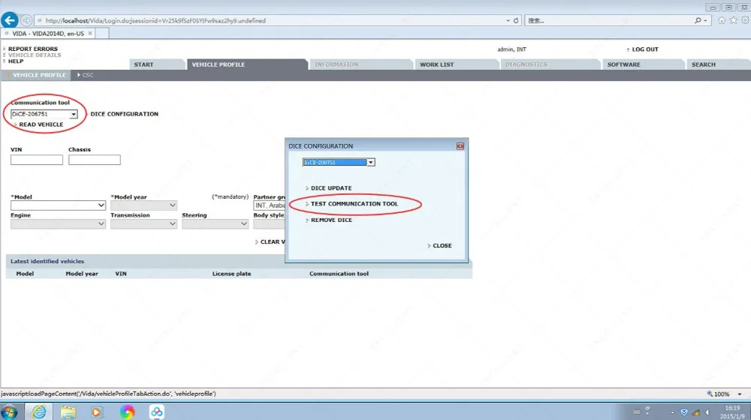This screenshot has height=420, width=751.
Task: Click the favorites star icon
Action: tap(733, 20)
